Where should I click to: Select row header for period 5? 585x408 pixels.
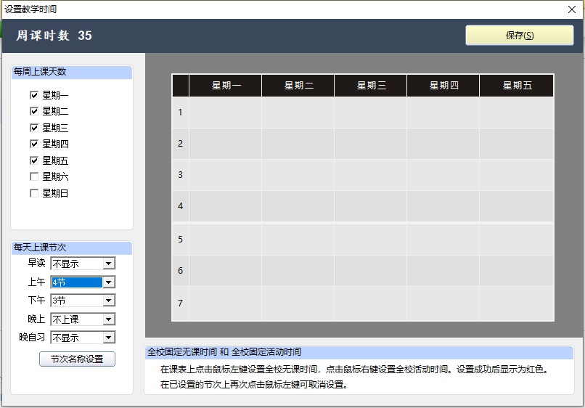pos(181,239)
